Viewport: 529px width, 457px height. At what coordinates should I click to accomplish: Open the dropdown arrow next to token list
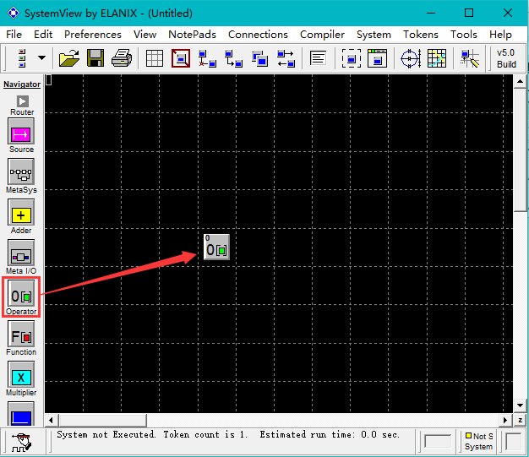(x=42, y=58)
